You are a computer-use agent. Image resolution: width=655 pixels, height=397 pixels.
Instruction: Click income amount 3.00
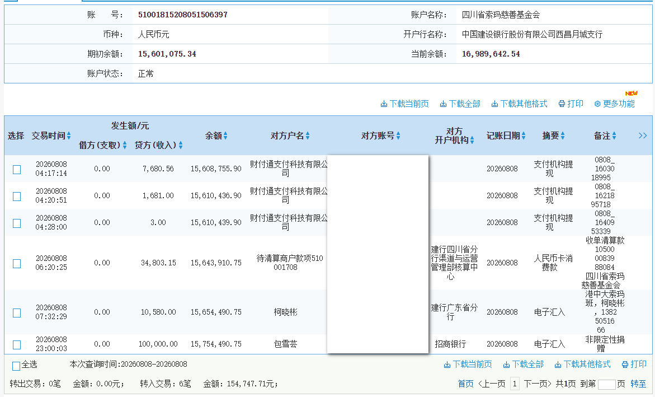158,222
